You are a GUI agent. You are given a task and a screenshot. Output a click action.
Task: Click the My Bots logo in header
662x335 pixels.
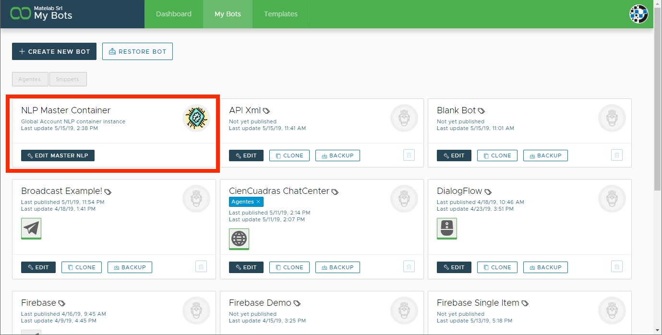coord(41,14)
